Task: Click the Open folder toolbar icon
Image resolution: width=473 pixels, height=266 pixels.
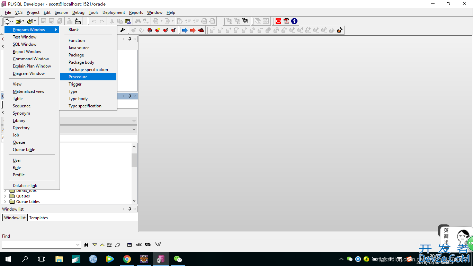Action: pyautogui.click(x=18, y=21)
